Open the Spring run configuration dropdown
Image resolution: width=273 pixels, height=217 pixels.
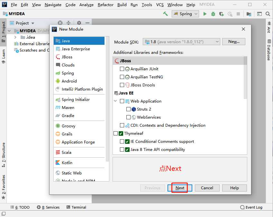pos(185,14)
